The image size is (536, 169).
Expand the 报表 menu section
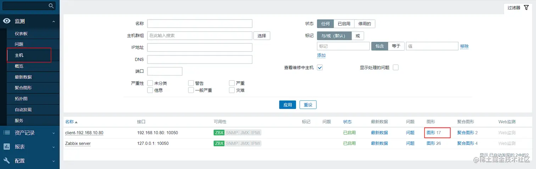click(x=54, y=147)
